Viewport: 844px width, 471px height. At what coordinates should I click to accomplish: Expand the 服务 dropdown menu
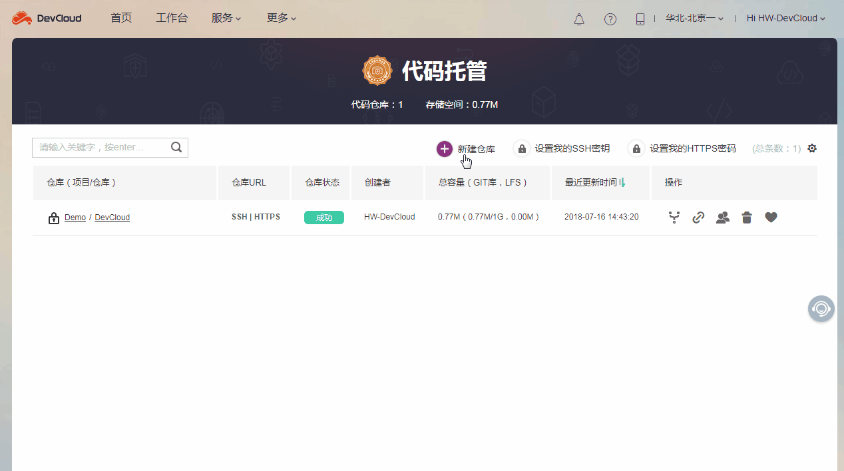click(x=226, y=18)
